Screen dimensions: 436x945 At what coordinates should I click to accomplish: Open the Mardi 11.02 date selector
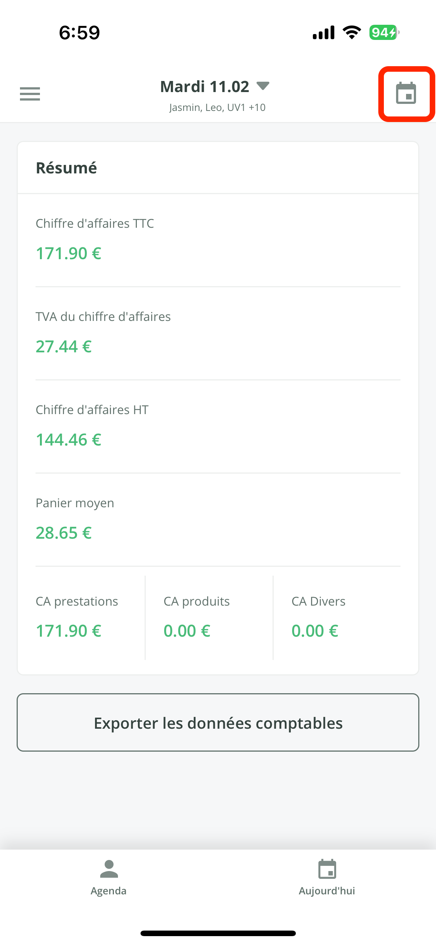[x=205, y=87]
